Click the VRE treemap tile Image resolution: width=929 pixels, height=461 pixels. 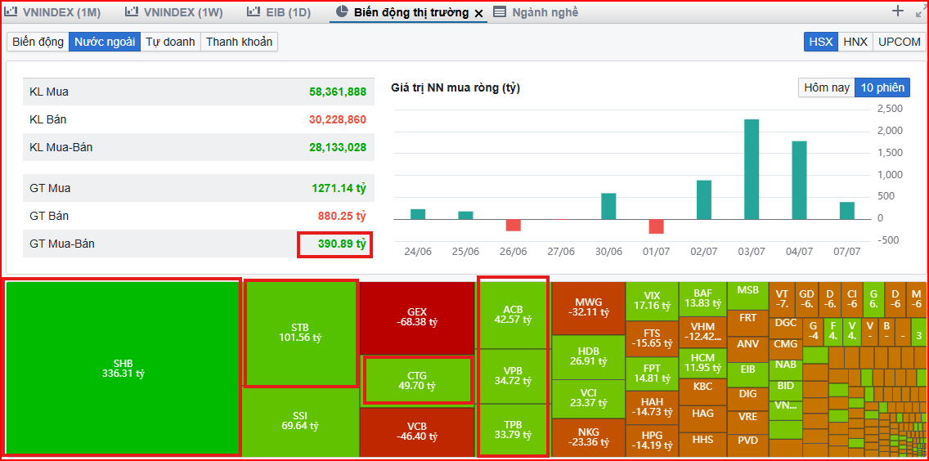coord(747,423)
